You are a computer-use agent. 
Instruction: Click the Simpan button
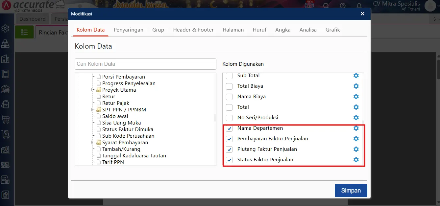(351, 191)
